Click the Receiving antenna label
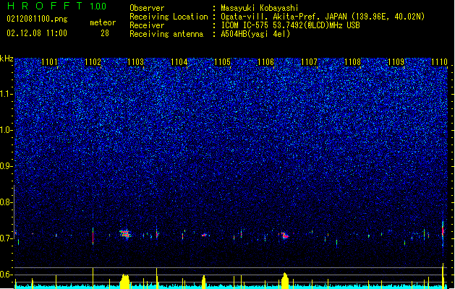The height and width of the screenshot is (289, 455). (x=166, y=34)
